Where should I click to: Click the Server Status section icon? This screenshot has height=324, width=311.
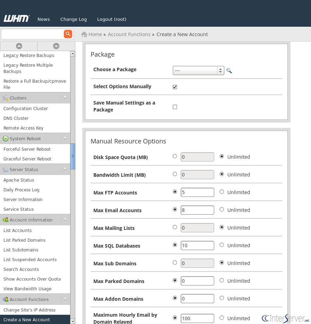(x=6, y=169)
